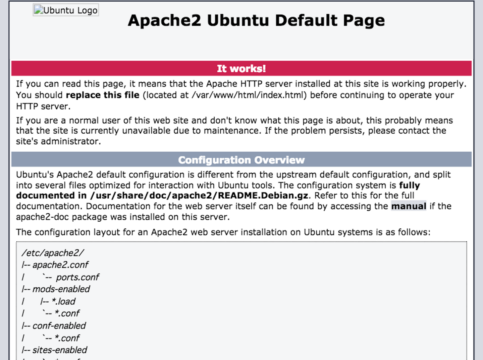Open the manual link
Screen dimensions: 483x360
coord(409,206)
